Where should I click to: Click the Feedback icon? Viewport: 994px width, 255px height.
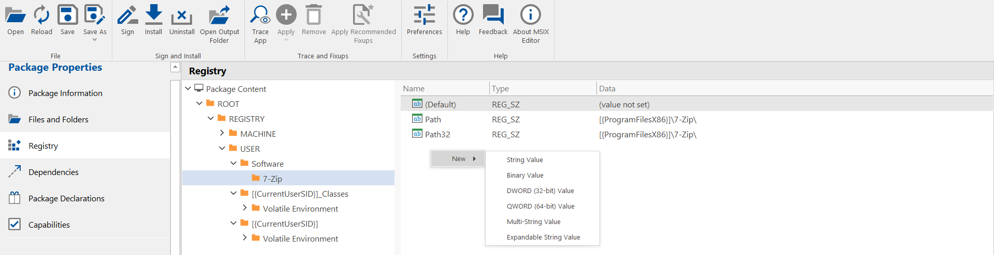coord(493,15)
